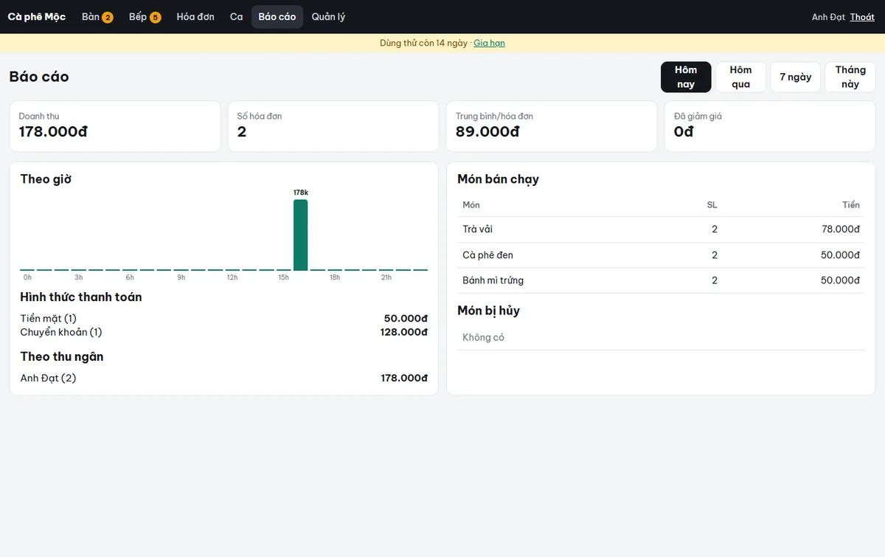Viewport: 885px width, 557px height.
Task: Select the Báo cáo navigation tab
Action: (277, 17)
